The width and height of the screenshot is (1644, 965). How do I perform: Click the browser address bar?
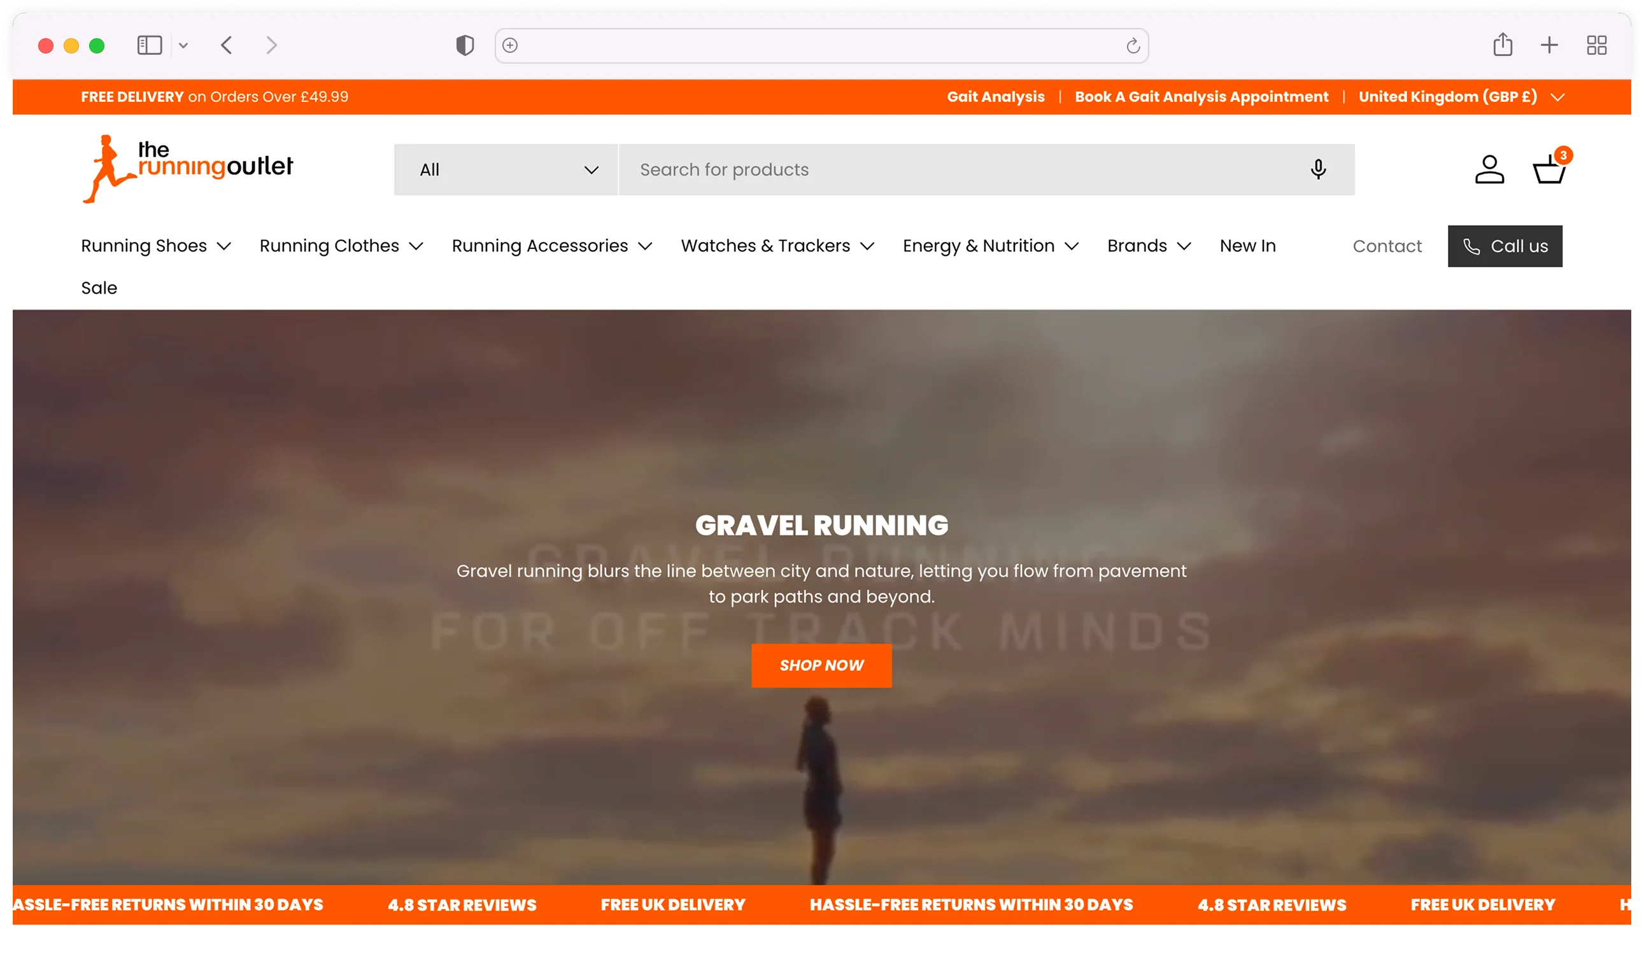point(821,45)
